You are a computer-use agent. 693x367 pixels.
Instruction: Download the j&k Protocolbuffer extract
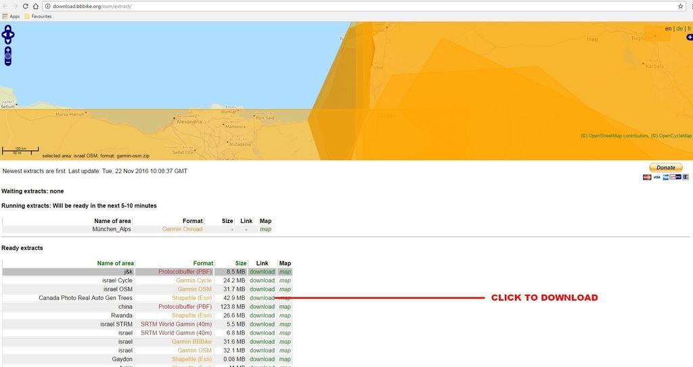coord(262,272)
